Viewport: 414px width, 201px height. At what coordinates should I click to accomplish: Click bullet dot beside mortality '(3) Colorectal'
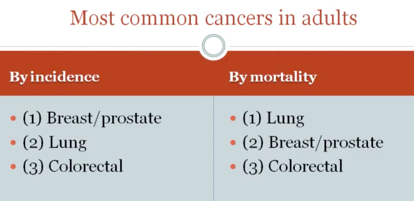click(233, 166)
